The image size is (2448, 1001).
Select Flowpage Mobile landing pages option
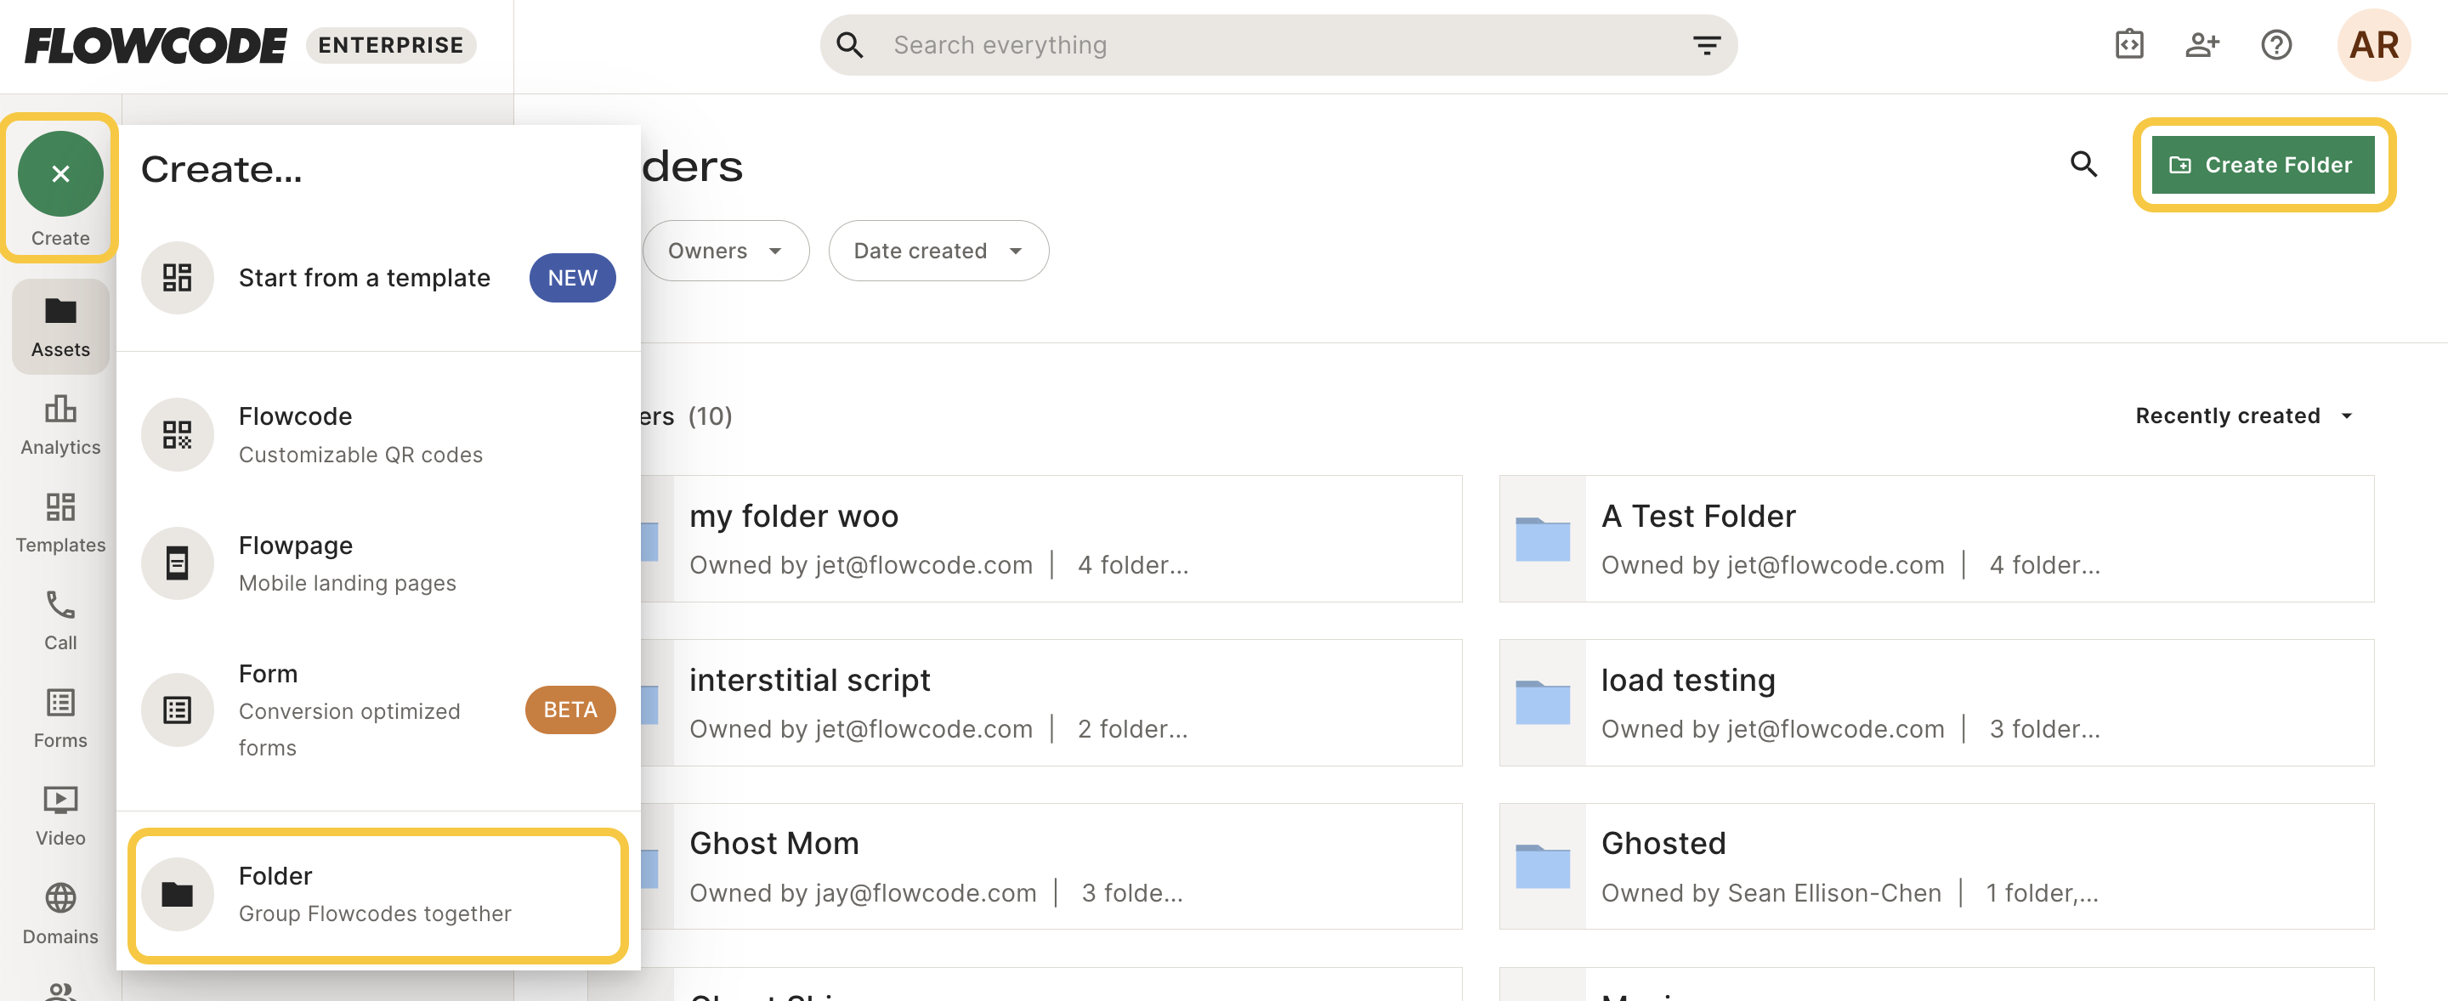pos(378,563)
